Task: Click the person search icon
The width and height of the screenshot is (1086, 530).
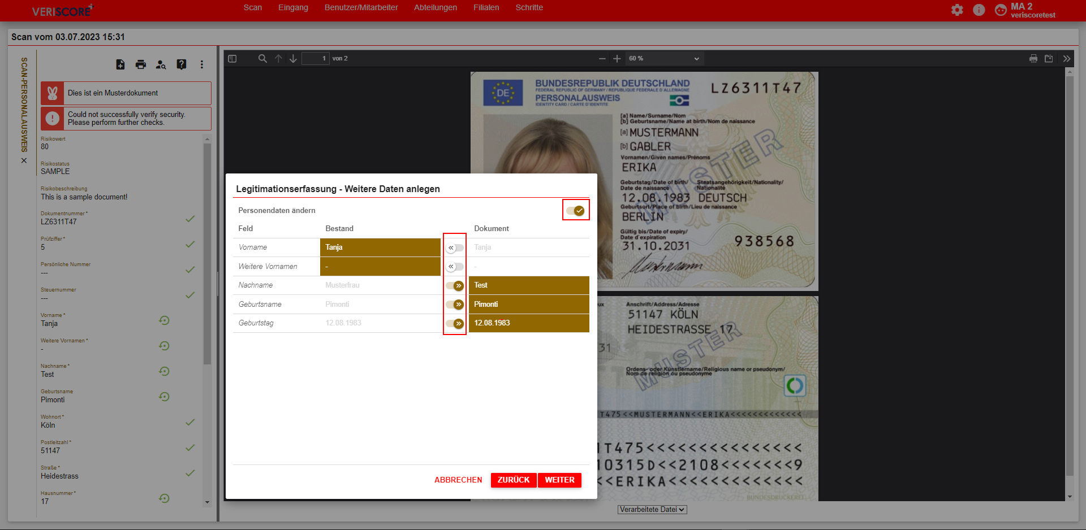Action: click(x=161, y=64)
